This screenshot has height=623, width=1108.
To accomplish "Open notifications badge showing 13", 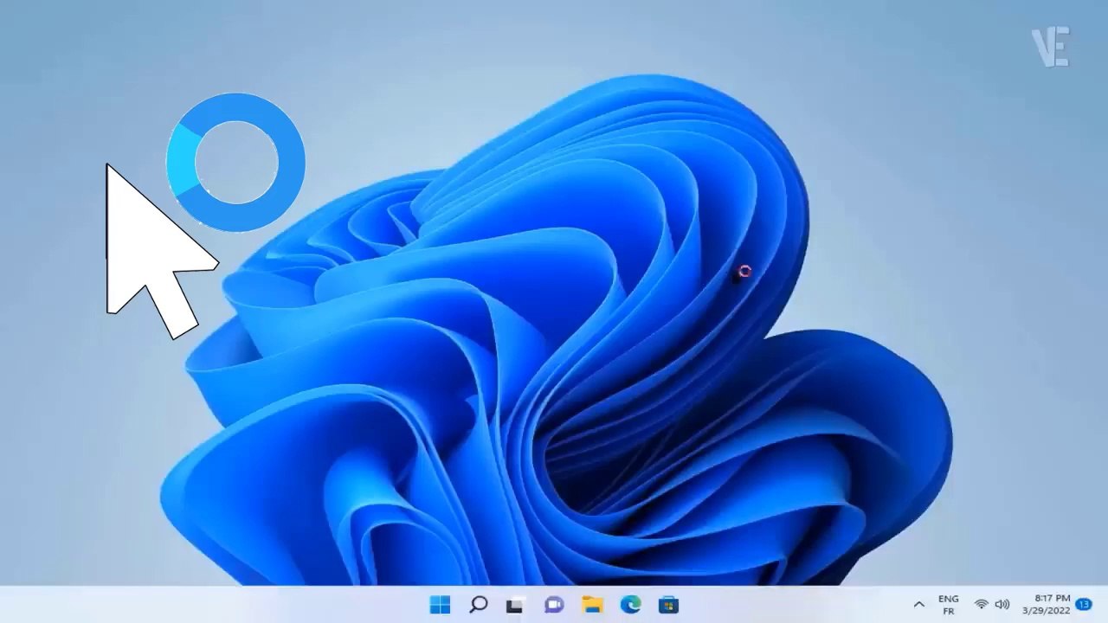I will tap(1083, 604).
